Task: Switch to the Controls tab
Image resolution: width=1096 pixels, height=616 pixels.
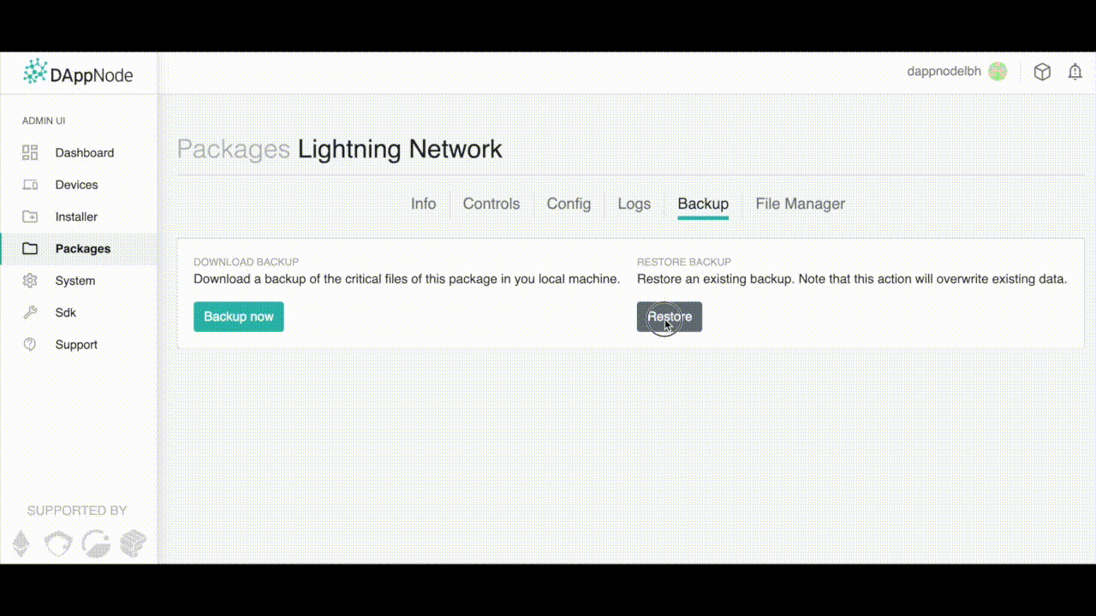Action: [491, 204]
